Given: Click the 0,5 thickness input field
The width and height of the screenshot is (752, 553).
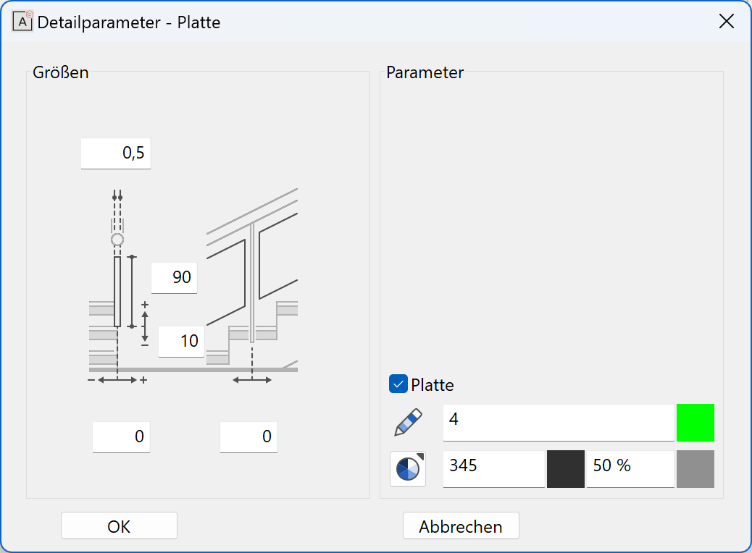Looking at the screenshot, I should 116,153.
